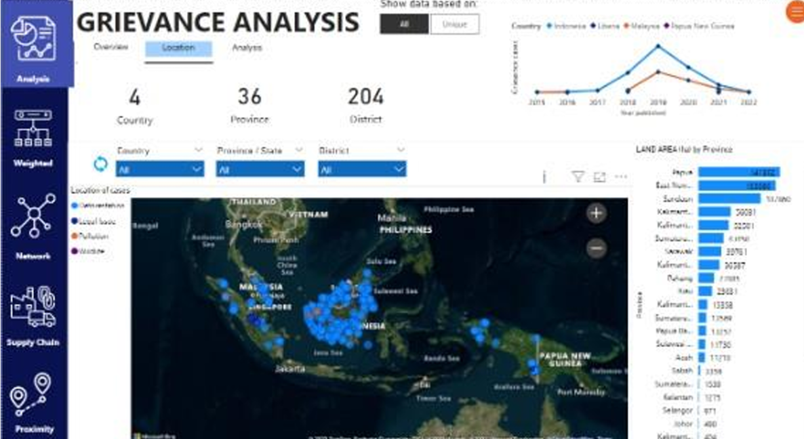Click the Aceh land area bar
Image resolution: width=804 pixels, height=439 pixels.
[702, 358]
